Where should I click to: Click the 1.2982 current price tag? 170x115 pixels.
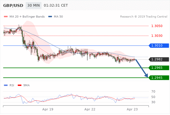(x=159, y=60)
